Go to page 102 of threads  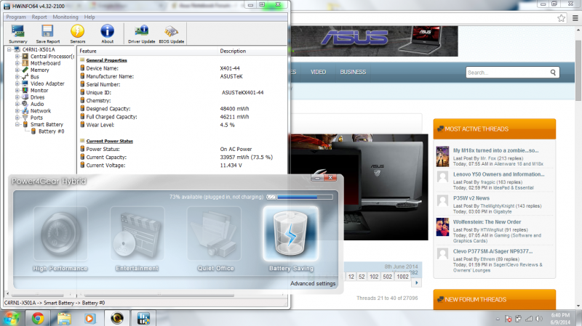[x=374, y=277]
